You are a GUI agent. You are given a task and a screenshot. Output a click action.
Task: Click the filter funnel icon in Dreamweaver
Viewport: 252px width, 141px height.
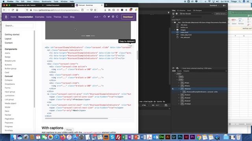(x=169, y=13)
